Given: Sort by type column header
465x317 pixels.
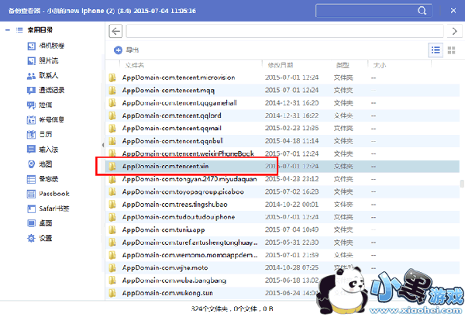Looking at the screenshot, I should (343, 65).
